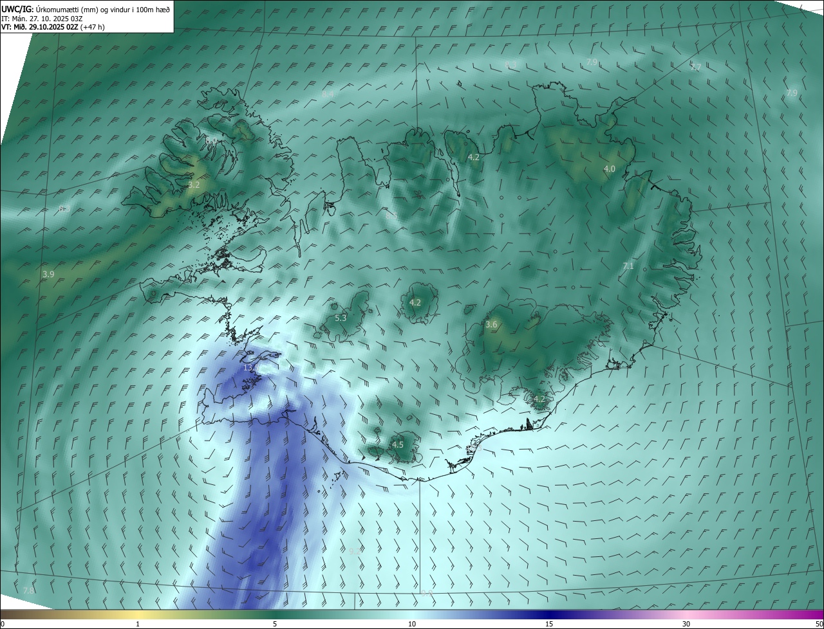Click the '30' tick on the color scale
This screenshot has height=629, width=824.
[686, 624]
